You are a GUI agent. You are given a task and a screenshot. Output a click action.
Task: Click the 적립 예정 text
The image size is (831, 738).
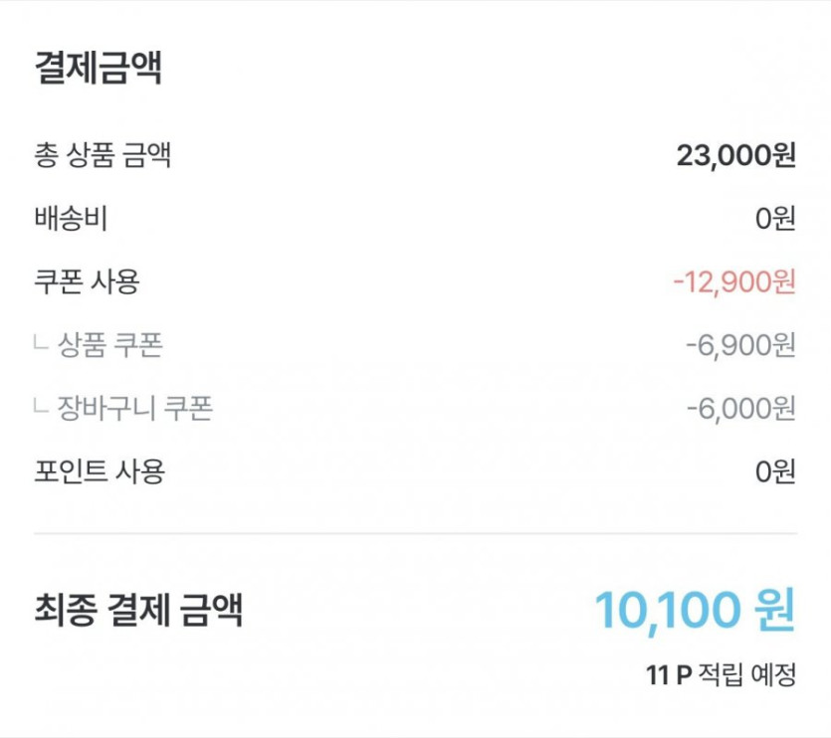point(748,675)
